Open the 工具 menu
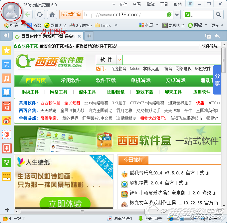227x223 pixels. tap(164, 4)
